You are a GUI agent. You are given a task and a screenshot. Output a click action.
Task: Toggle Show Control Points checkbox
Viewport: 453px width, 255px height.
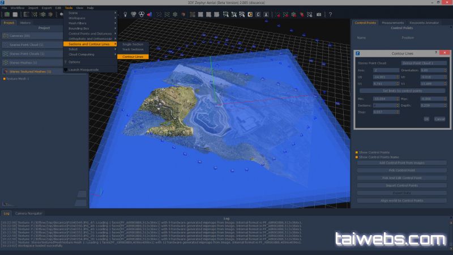click(356, 152)
